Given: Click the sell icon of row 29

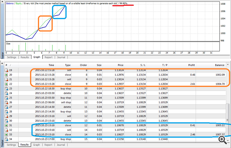Looking at the screenshot, I should (x=6, y=116).
